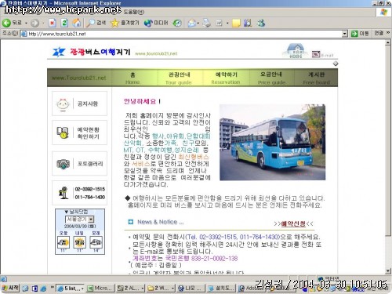This screenshot has height=294, width=392.
Task: Click the www.tourclub21.net link beside the logo
Action: pos(156,53)
